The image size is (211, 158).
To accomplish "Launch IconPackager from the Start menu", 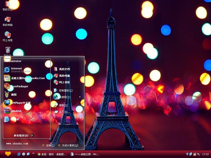I will point(16,86).
